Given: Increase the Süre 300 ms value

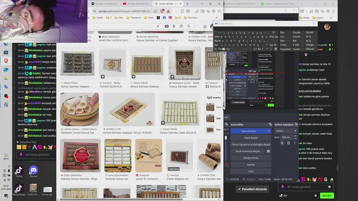Looking at the screenshot, I should pos(295,136).
